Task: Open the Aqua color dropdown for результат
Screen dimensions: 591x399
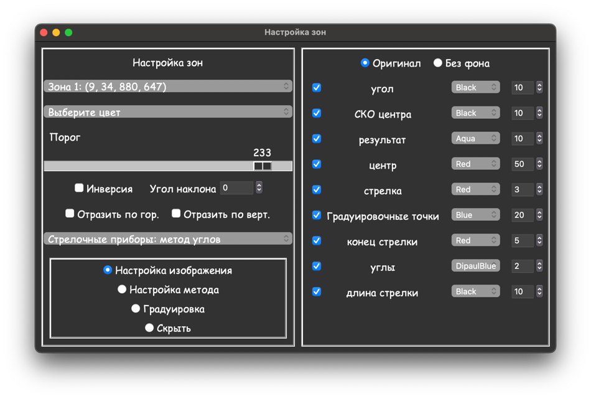Action: (x=475, y=139)
